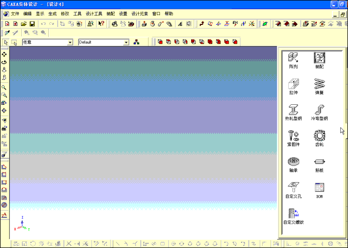Click the fit scene target icon
This screenshot has height=248, width=348.
[x=4, y=111]
